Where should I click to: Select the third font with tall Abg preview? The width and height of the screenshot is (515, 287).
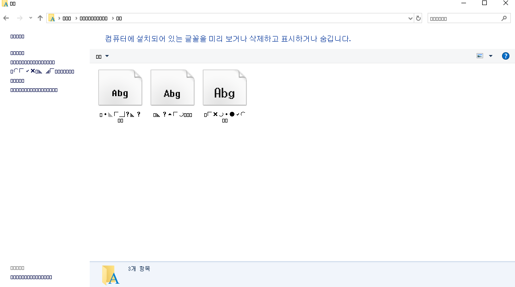[x=225, y=88]
